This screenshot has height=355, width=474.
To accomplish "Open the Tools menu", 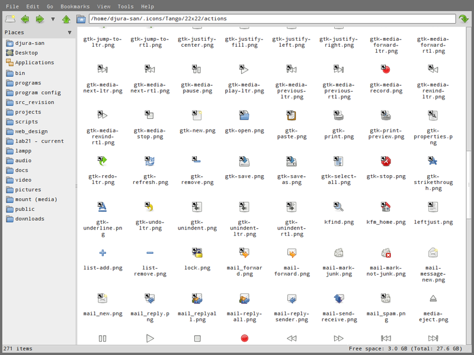I will click(125, 7).
